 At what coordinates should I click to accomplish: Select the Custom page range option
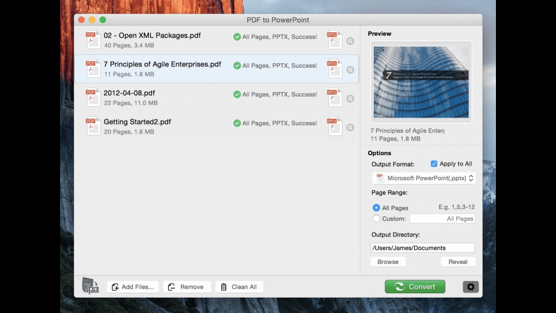pyautogui.click(x=376, y=218)
